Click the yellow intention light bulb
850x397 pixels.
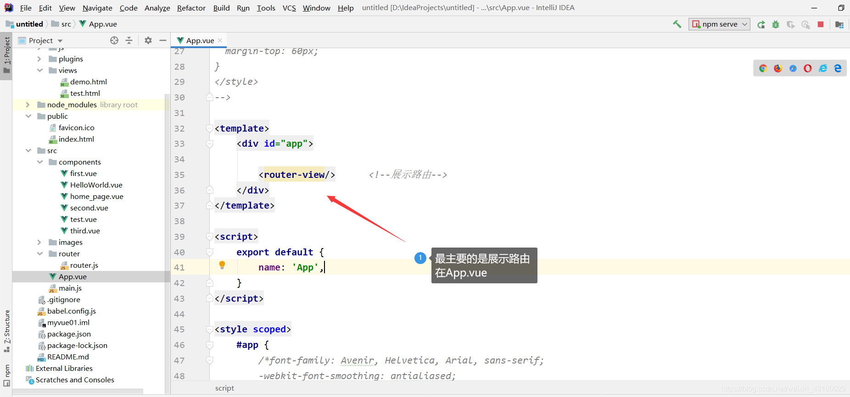222,265
